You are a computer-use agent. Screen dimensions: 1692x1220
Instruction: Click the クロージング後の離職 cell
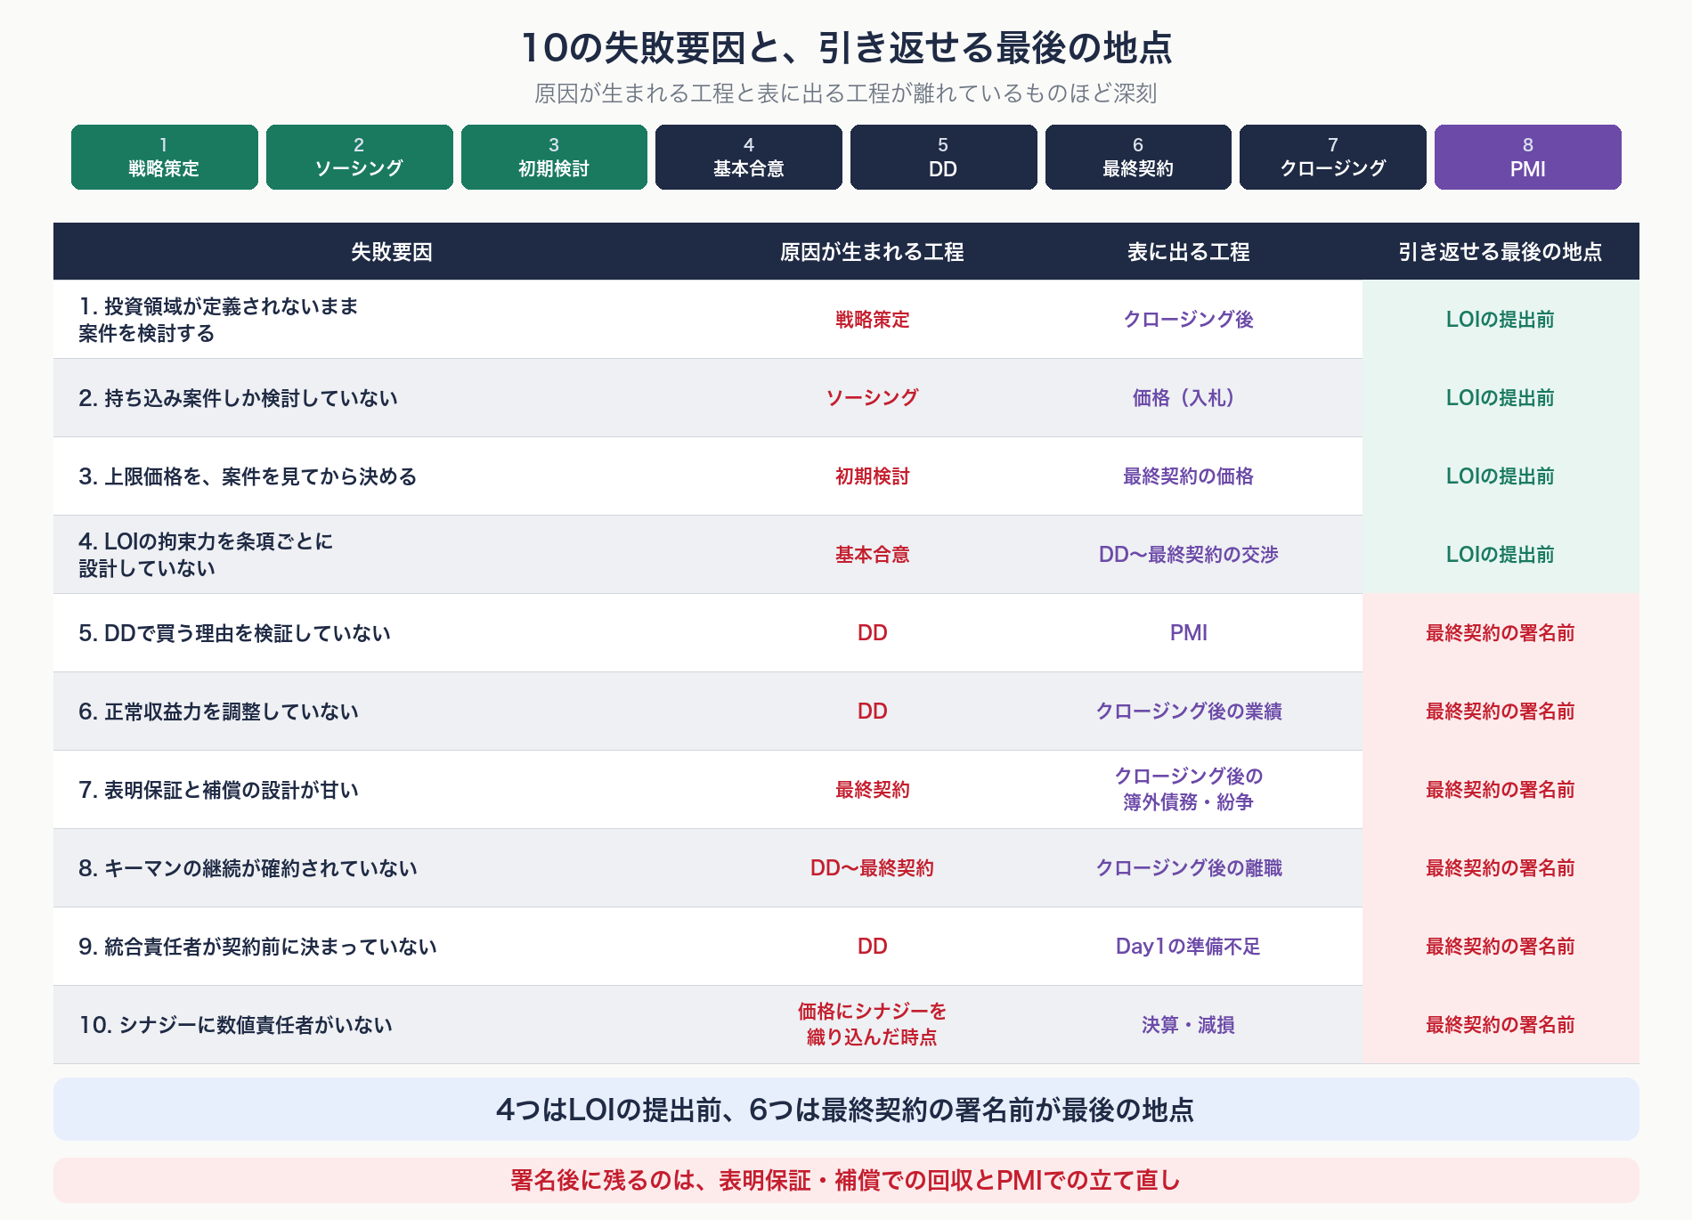click(1189, 868)
